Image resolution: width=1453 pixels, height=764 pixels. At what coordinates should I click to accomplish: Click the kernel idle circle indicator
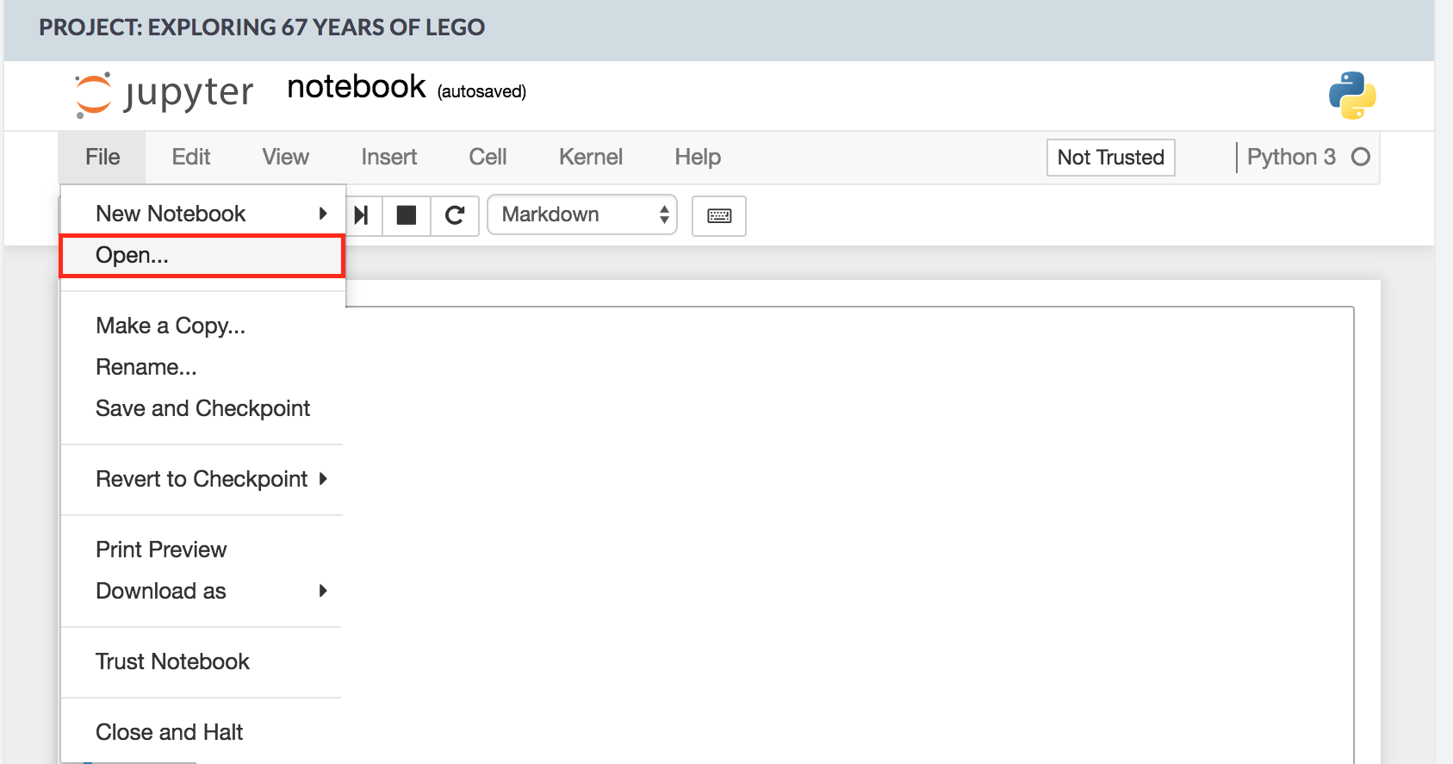pos(1361,157)
